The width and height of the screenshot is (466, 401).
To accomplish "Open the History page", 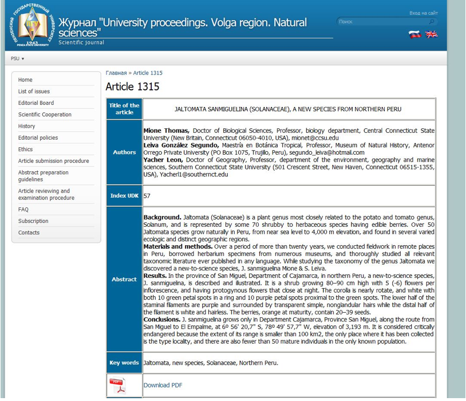I will point(26,126).
